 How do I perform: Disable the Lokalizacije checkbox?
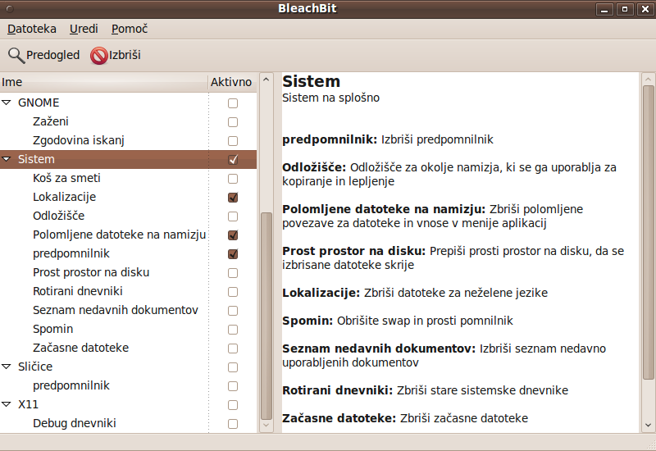pyautogui.click(x=233, y=198)
